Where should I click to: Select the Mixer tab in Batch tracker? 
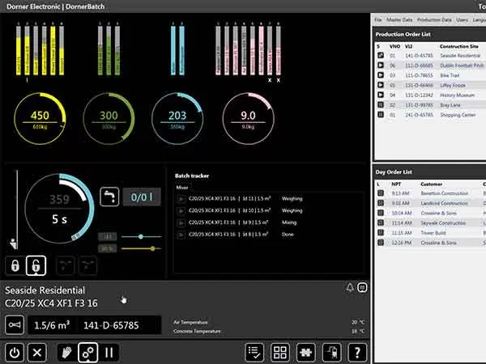[x=182, y=188]
